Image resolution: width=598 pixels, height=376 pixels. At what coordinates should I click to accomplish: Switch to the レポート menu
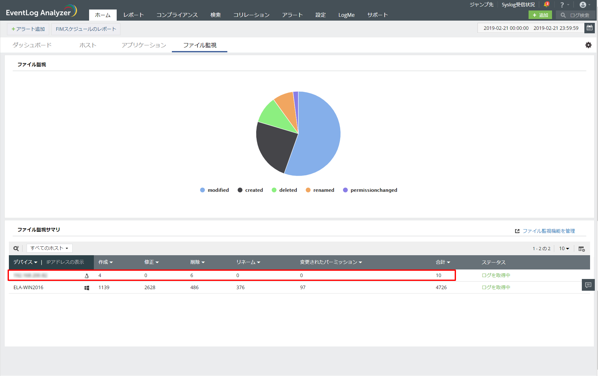[x=133, y=15]
